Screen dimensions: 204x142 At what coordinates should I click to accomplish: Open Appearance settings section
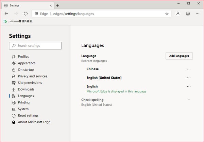pos(27,63)
